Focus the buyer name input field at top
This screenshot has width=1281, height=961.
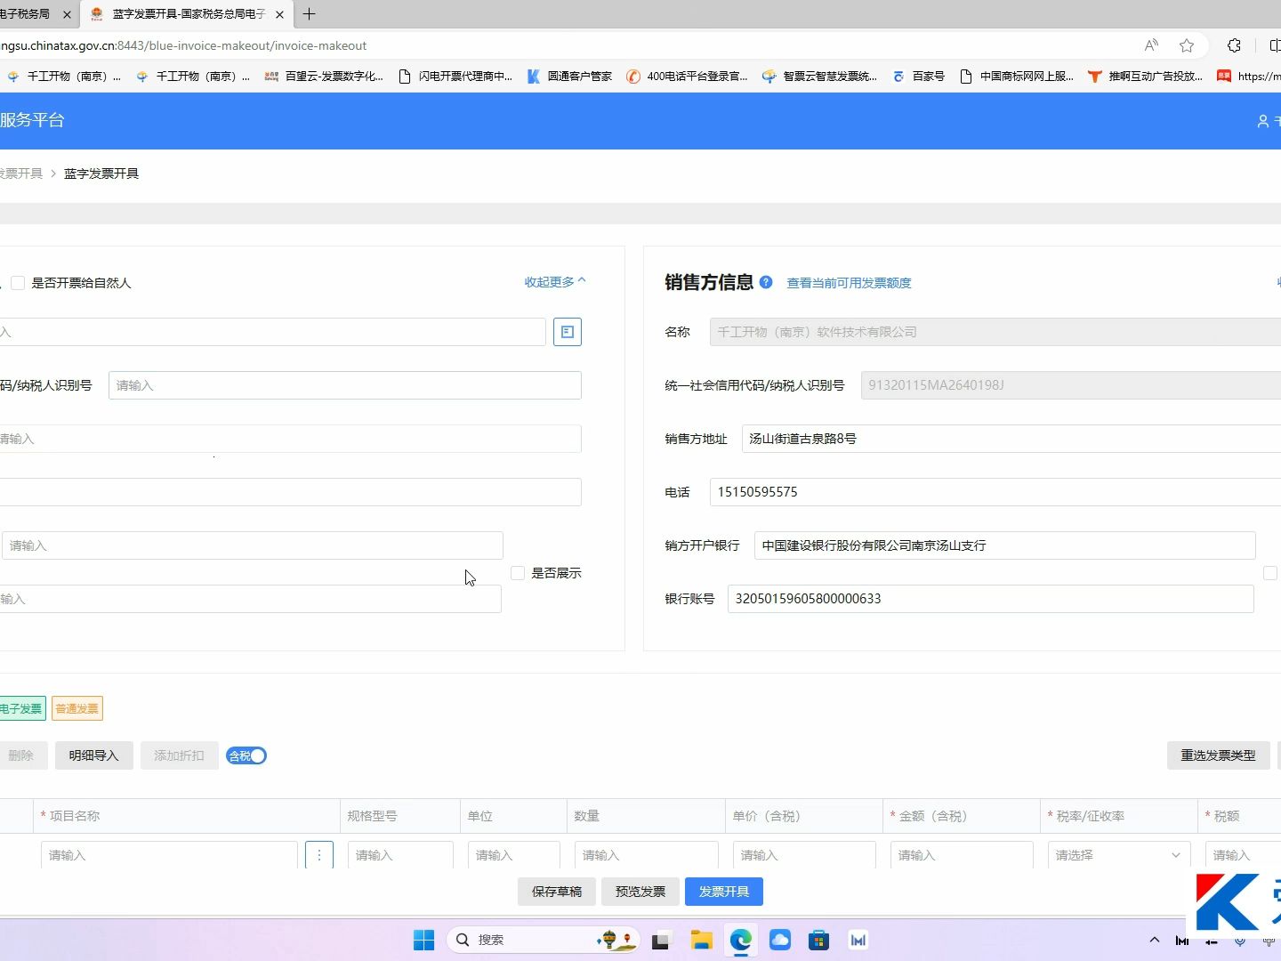point(272,332)
